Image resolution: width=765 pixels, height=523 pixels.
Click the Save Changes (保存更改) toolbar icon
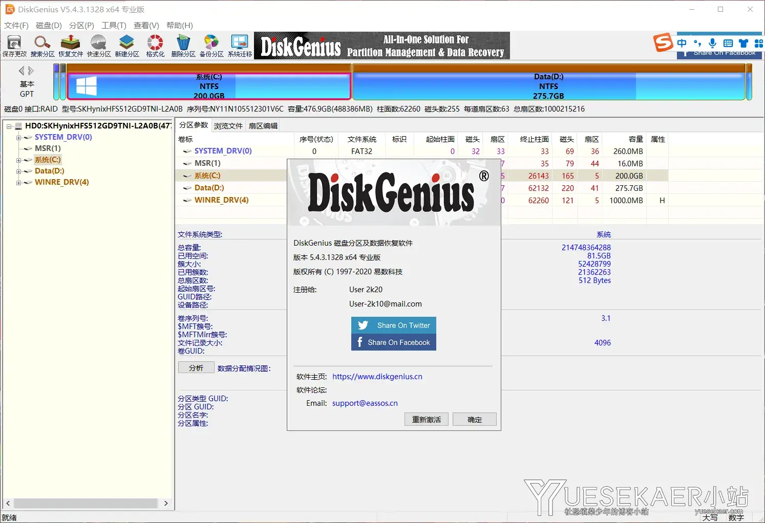pos(14,46)
